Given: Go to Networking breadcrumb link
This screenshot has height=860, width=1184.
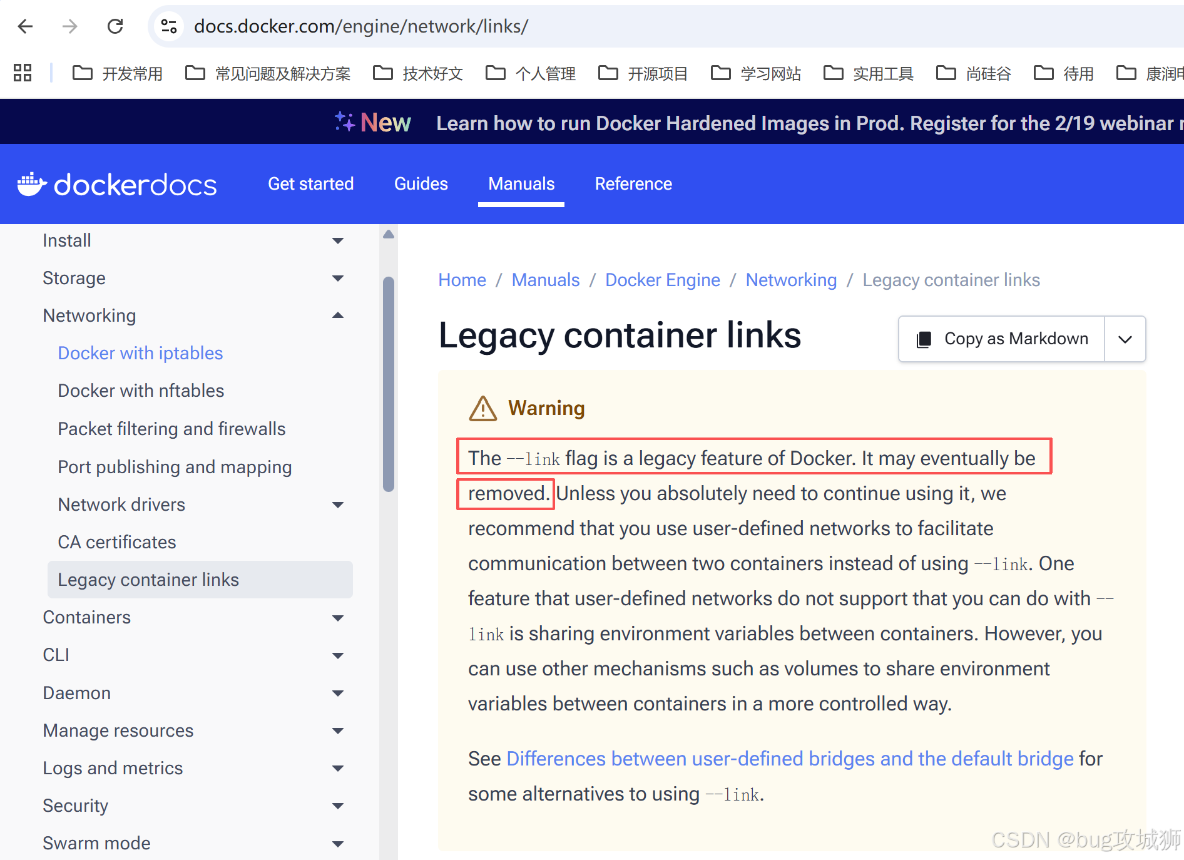Looking at the screenshot, I should (791, 280).
